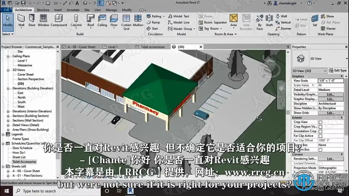Open the File menu button

click(x=6, y=10)
